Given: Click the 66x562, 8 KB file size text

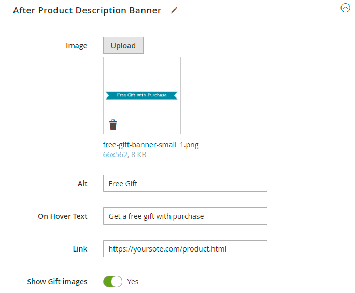Looking at the screenshot, I should coord(124,155).
